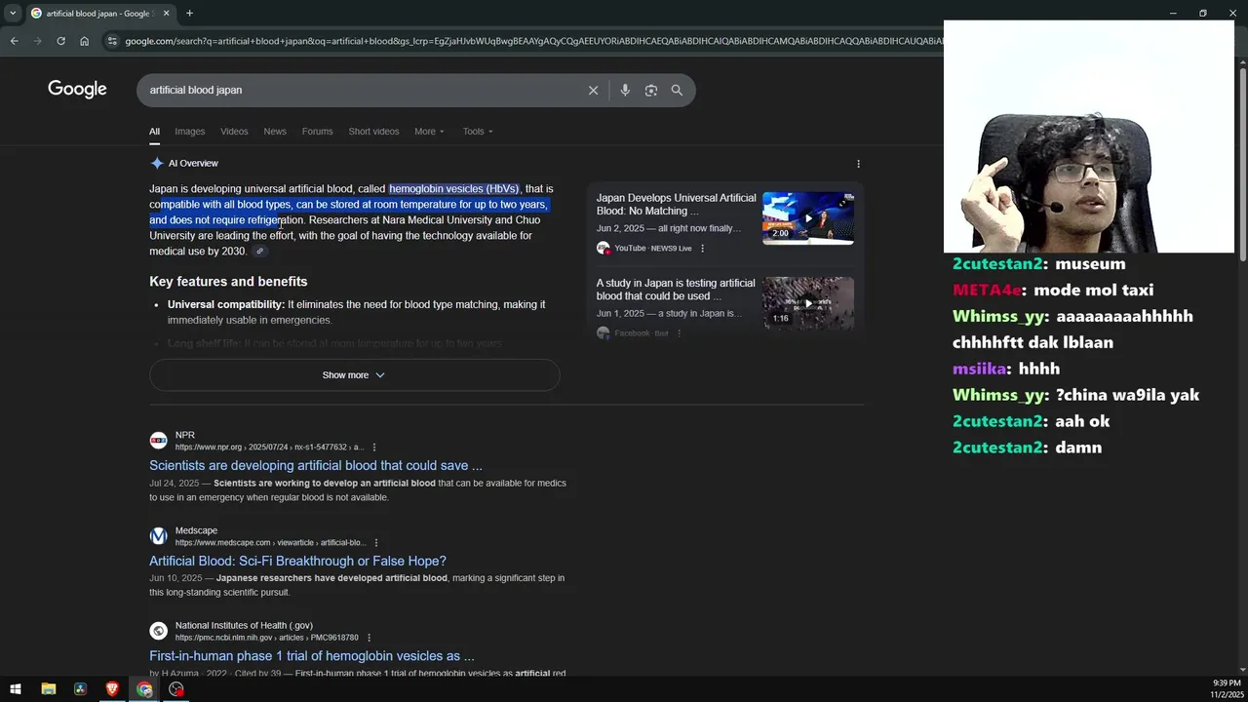The width and height of the screenshot is (1248, 702).
Task: Expand the Tools dropdown
Action: 478,132
